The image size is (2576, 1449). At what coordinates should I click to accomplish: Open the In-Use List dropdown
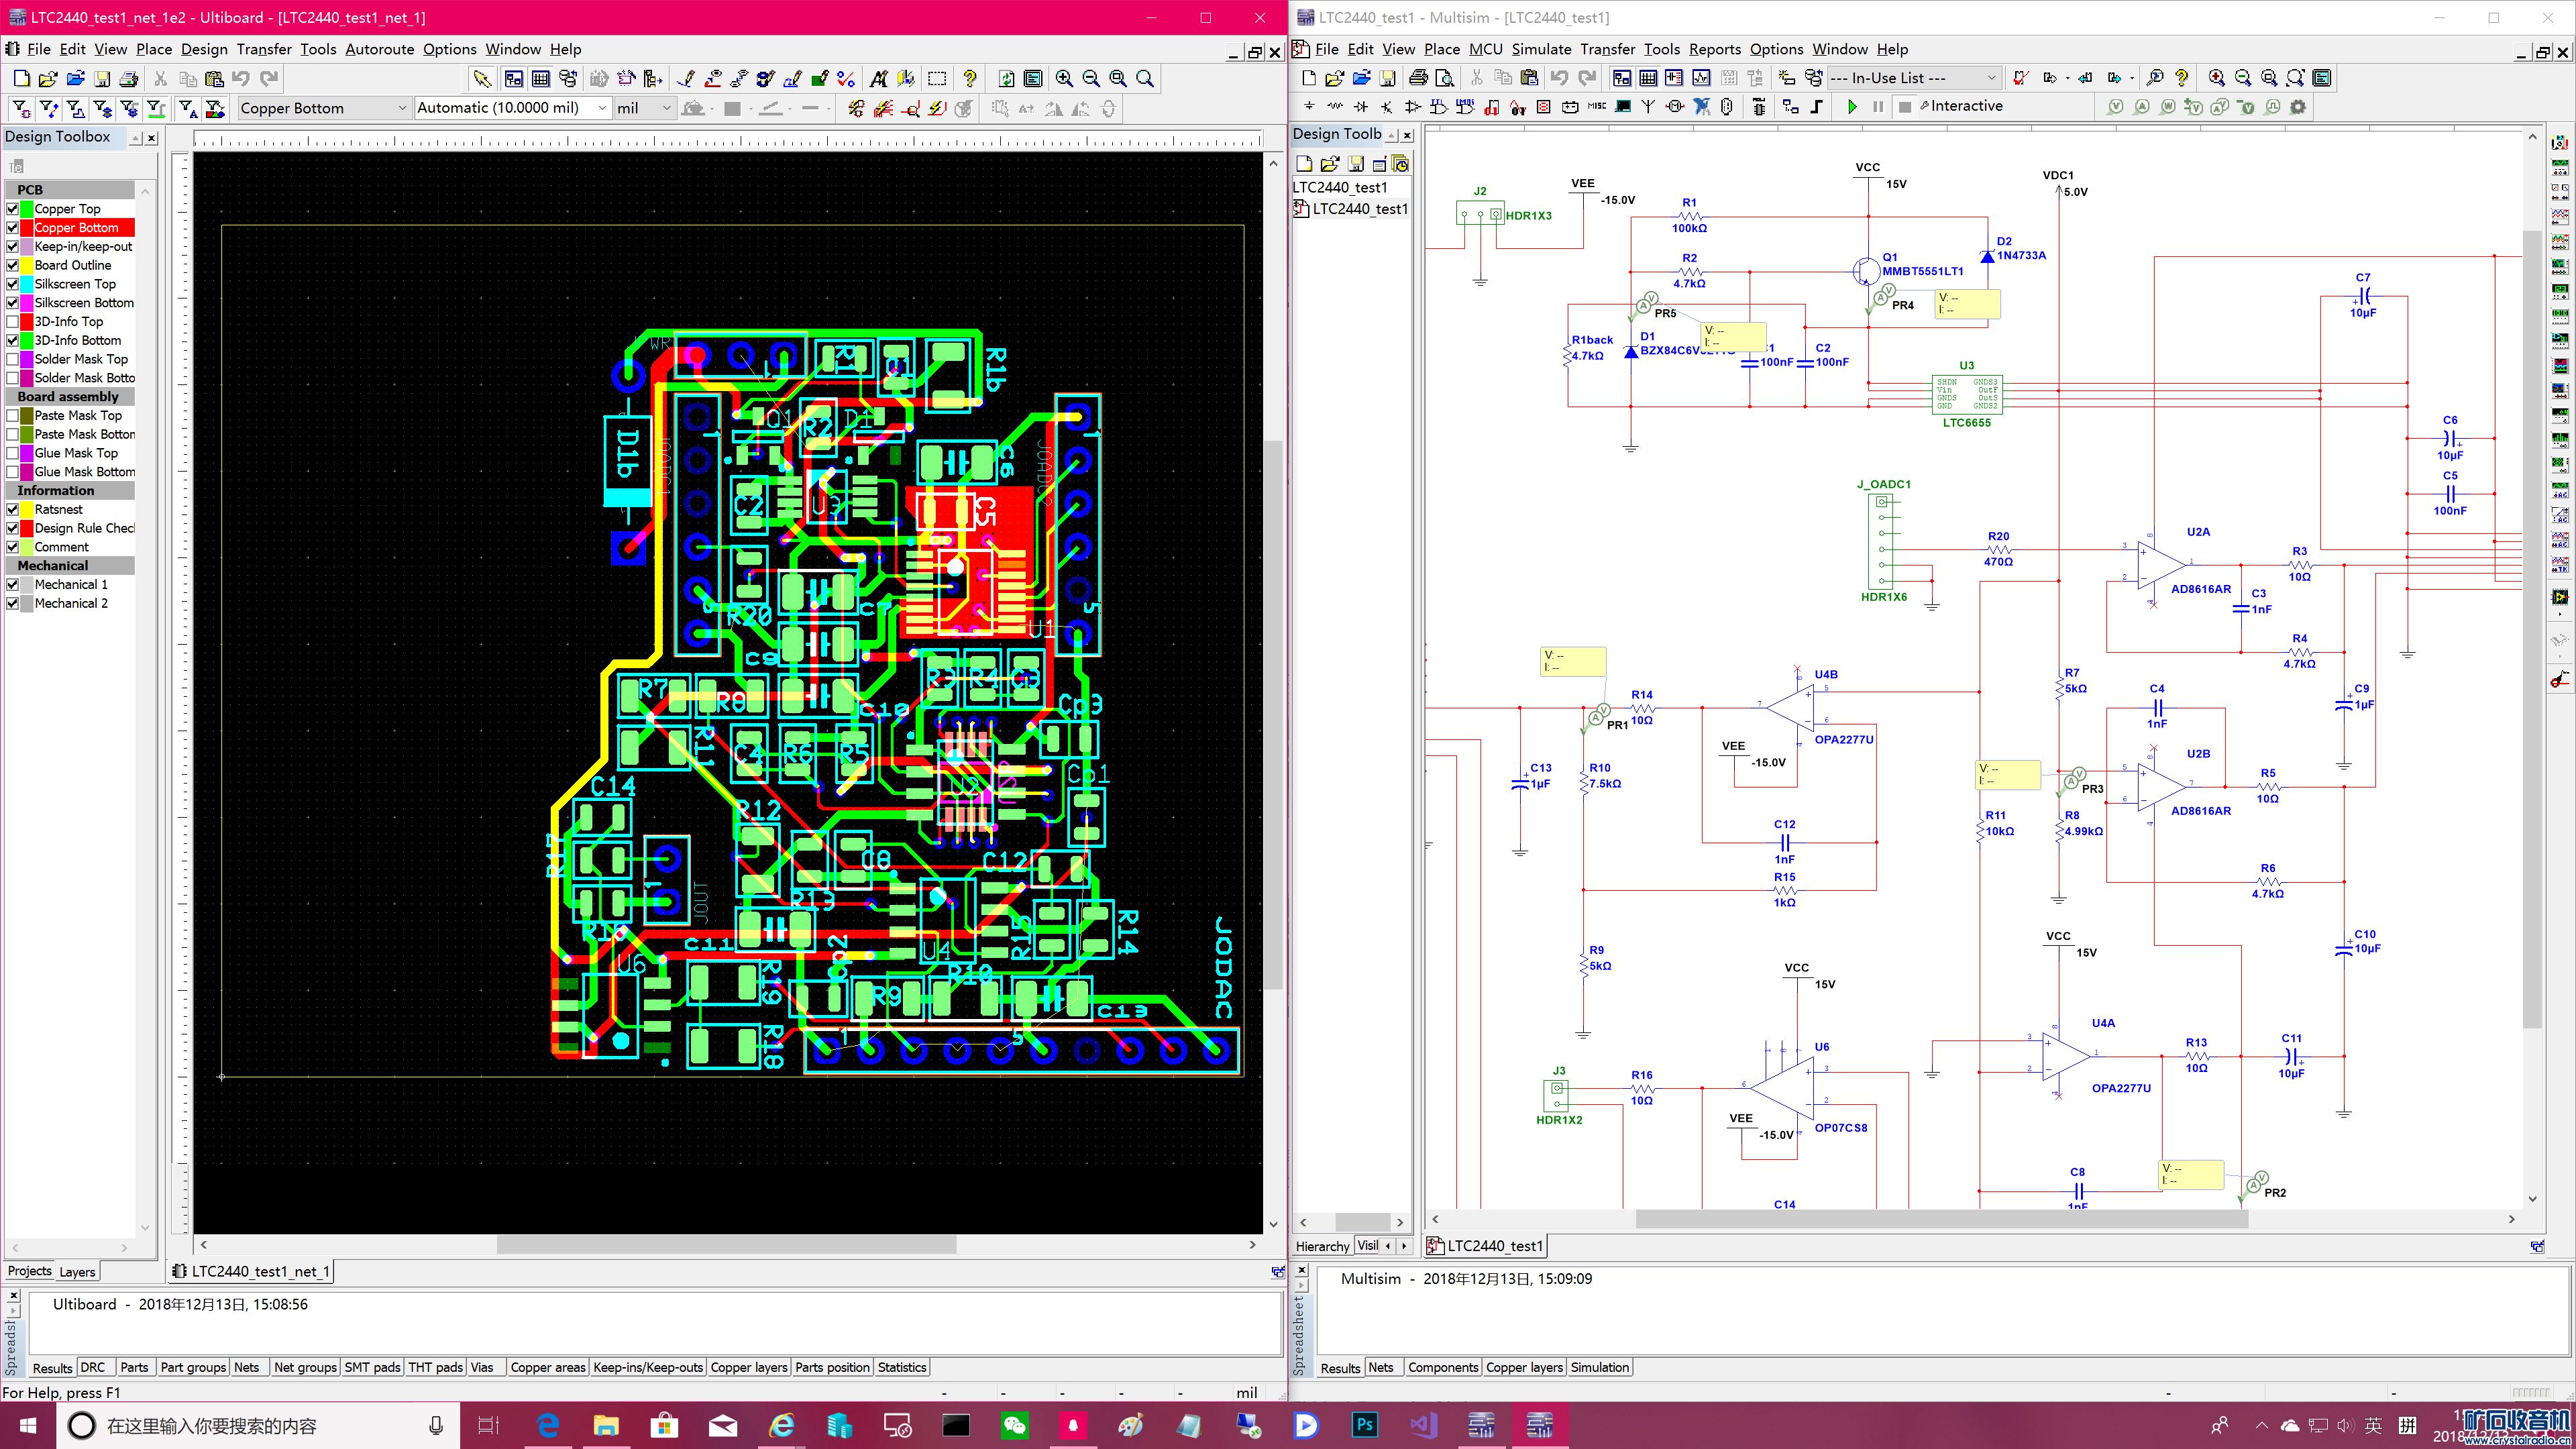coord(1991,78)
